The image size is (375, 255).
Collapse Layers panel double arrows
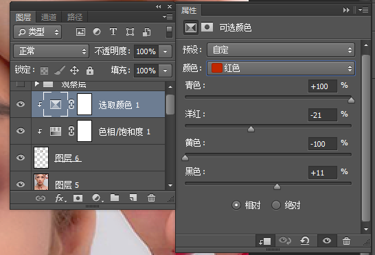pos(158,6)
